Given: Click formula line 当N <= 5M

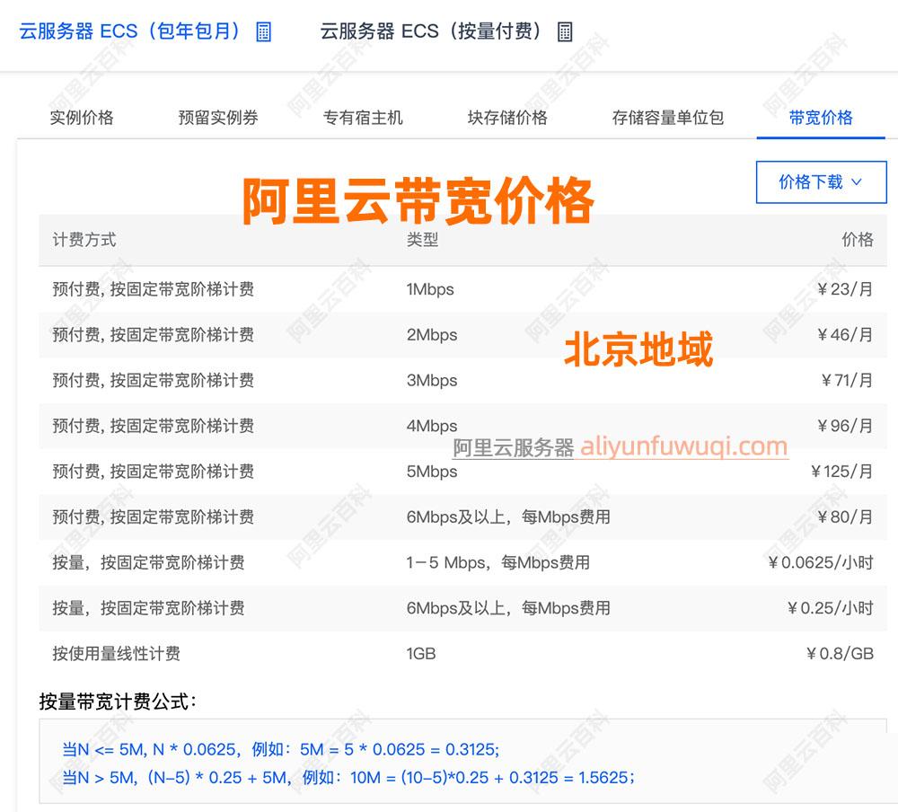Looking at the screenshot, I should (280, 749).
